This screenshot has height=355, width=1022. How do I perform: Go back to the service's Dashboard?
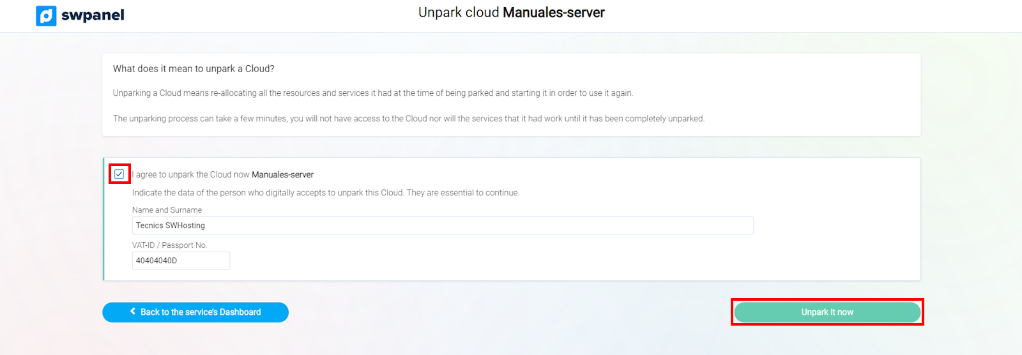tap(195, 312)
